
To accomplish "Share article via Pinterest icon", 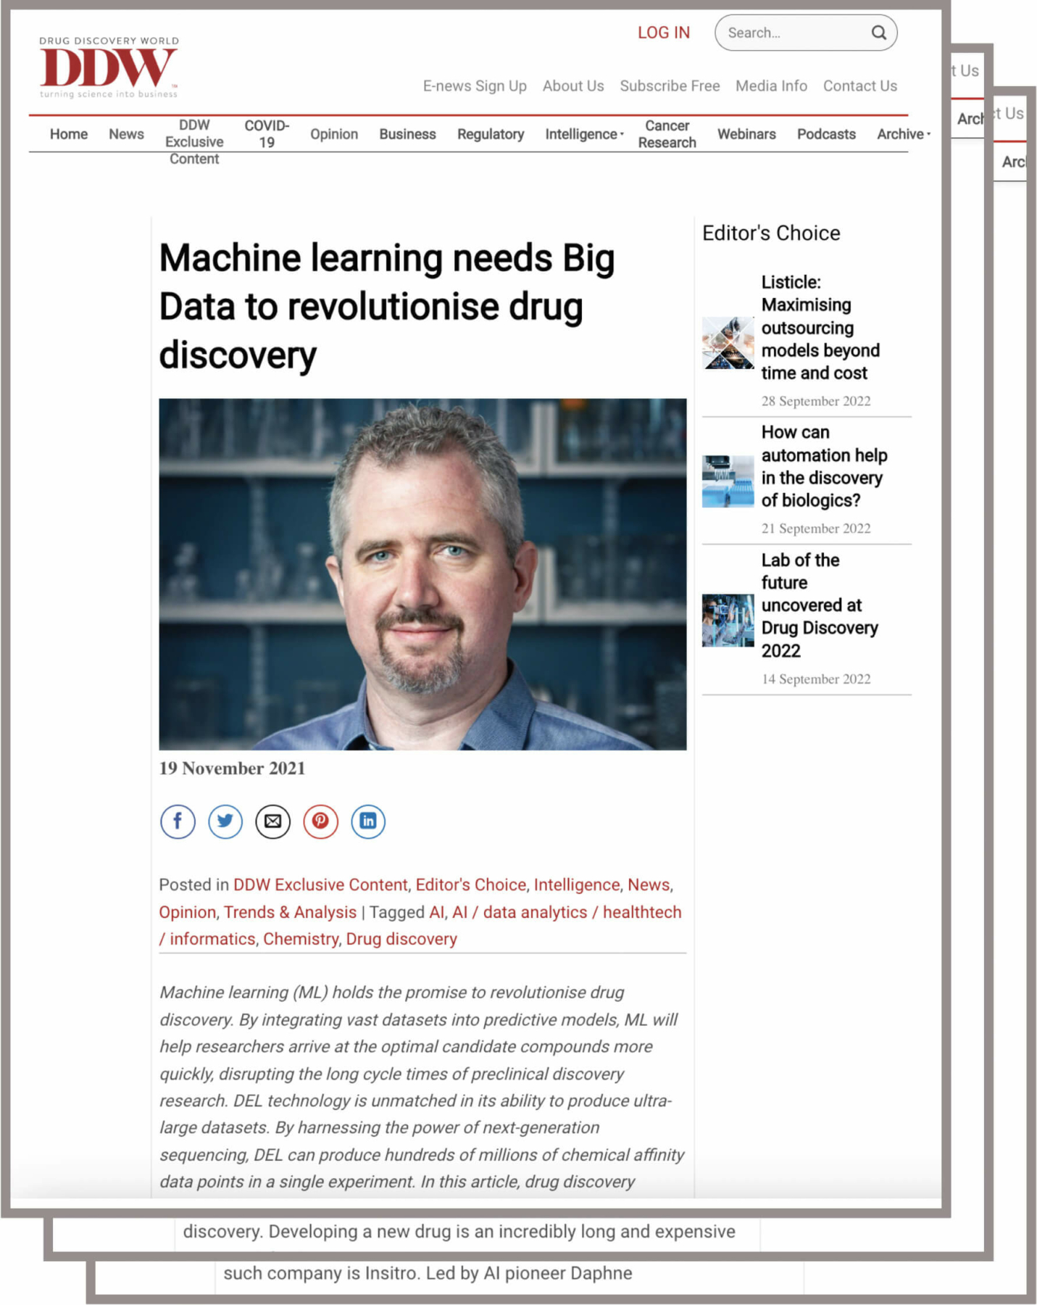I will pos(320,821).
